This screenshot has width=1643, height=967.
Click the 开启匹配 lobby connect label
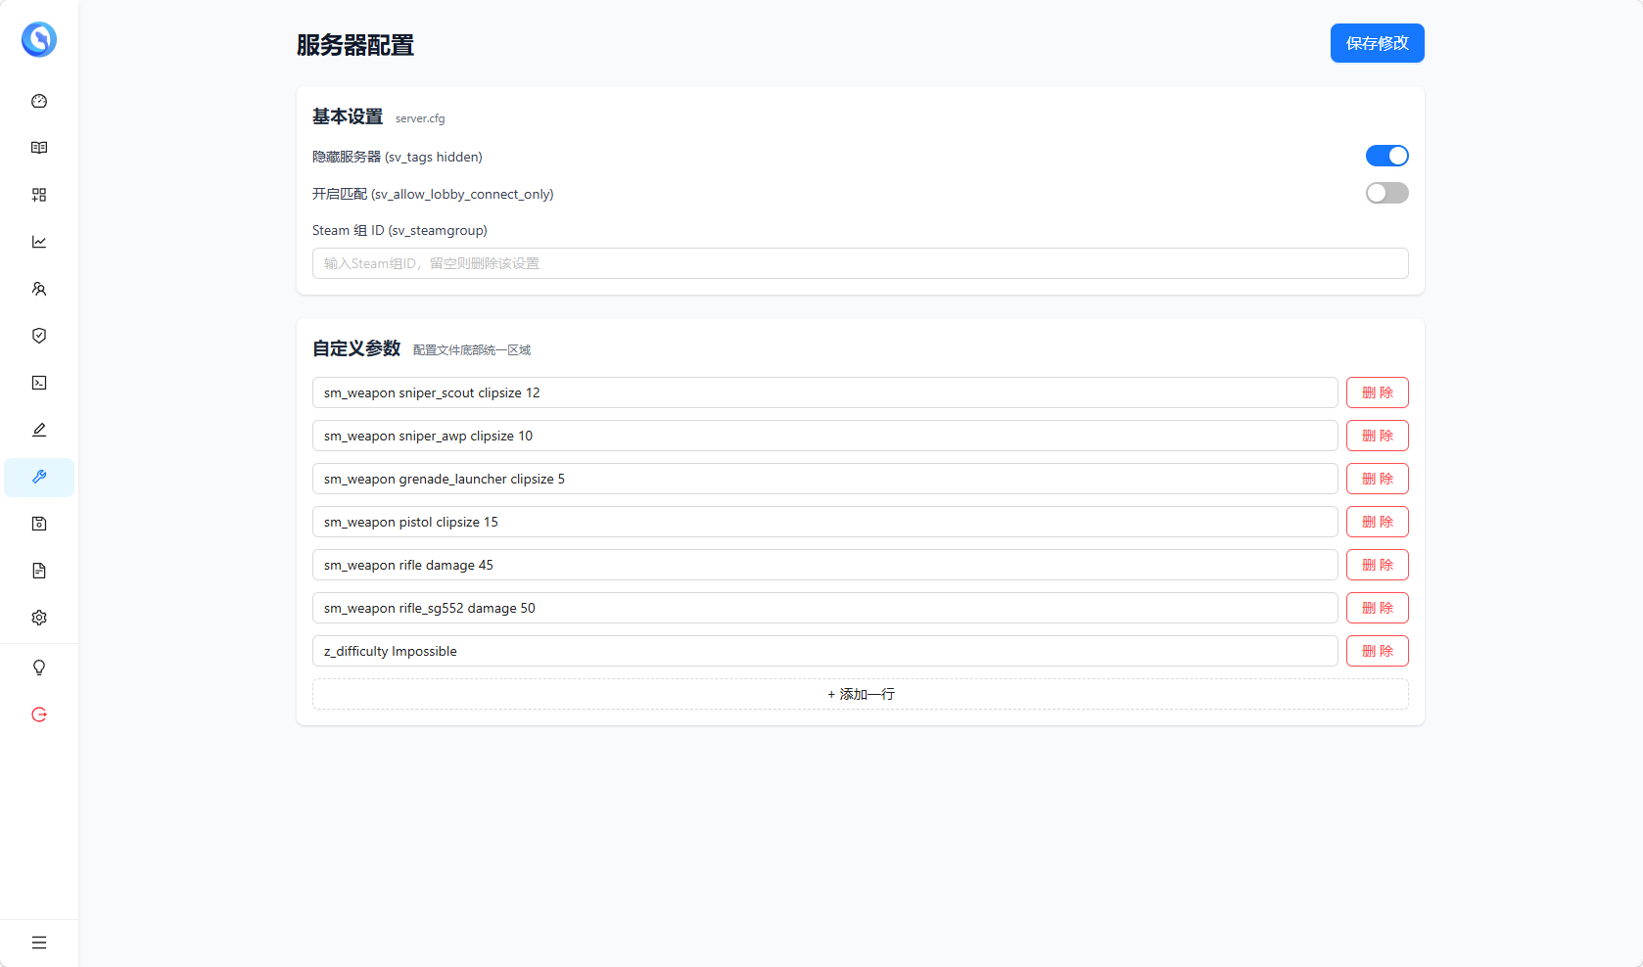coord(433,194)
